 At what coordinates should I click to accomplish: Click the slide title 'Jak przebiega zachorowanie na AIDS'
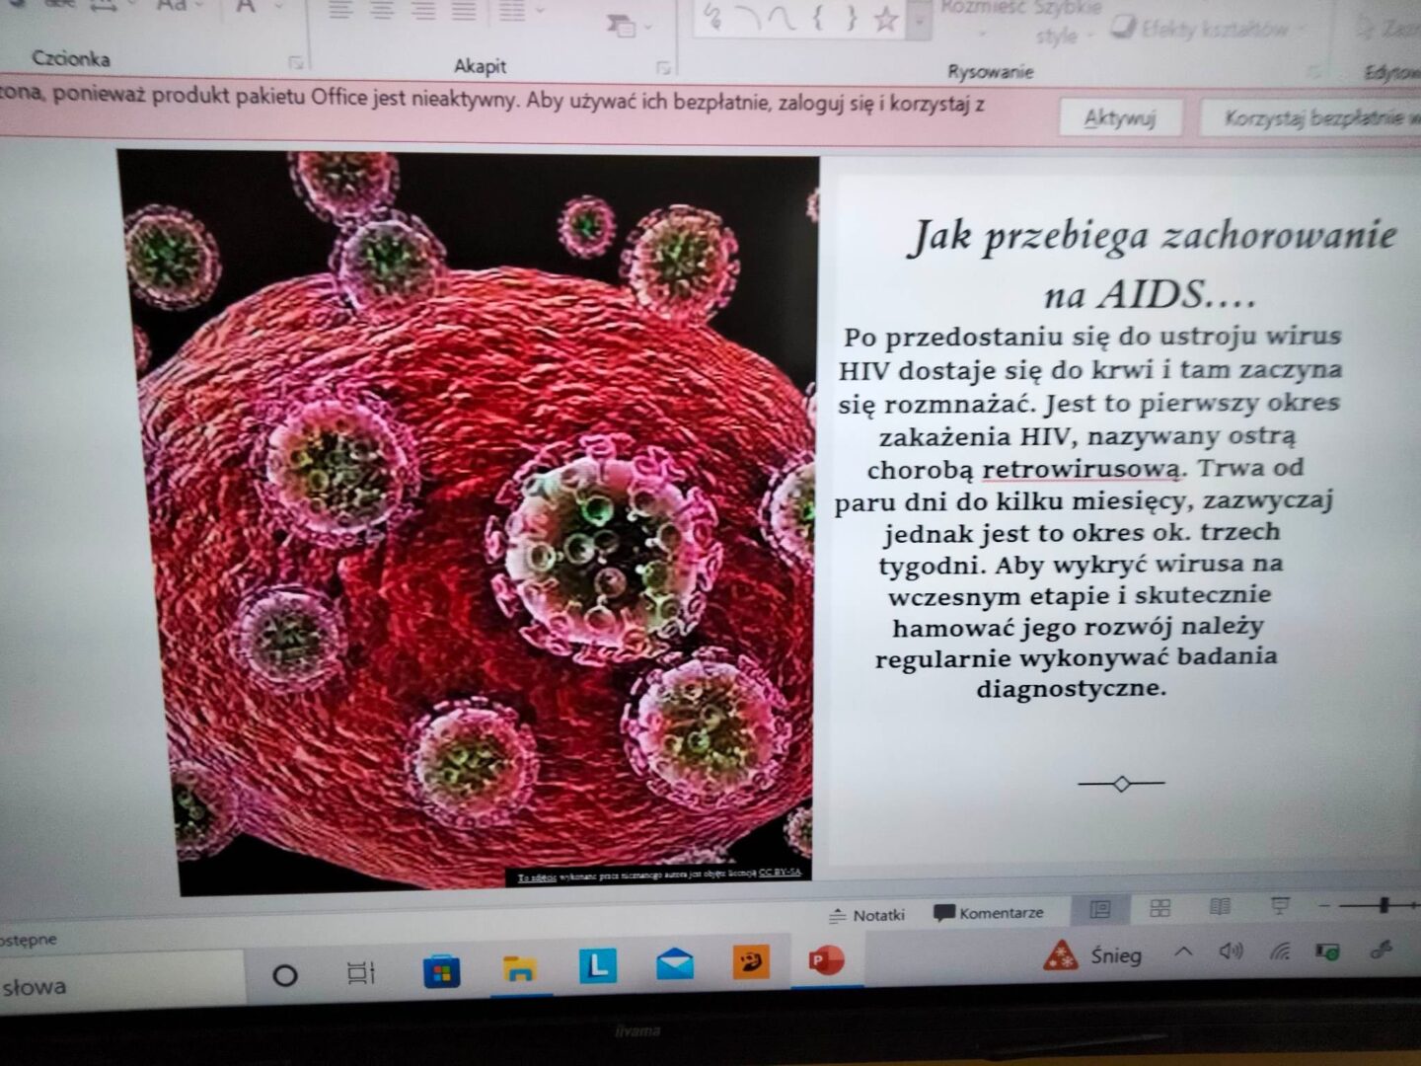(1152, 265)
